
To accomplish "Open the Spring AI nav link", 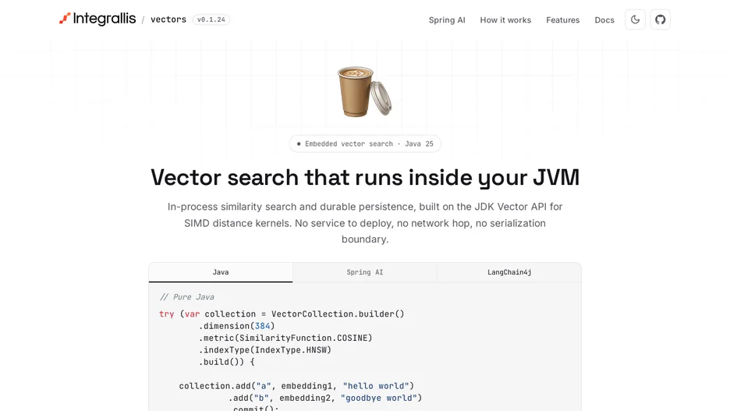I will [447, 20].
